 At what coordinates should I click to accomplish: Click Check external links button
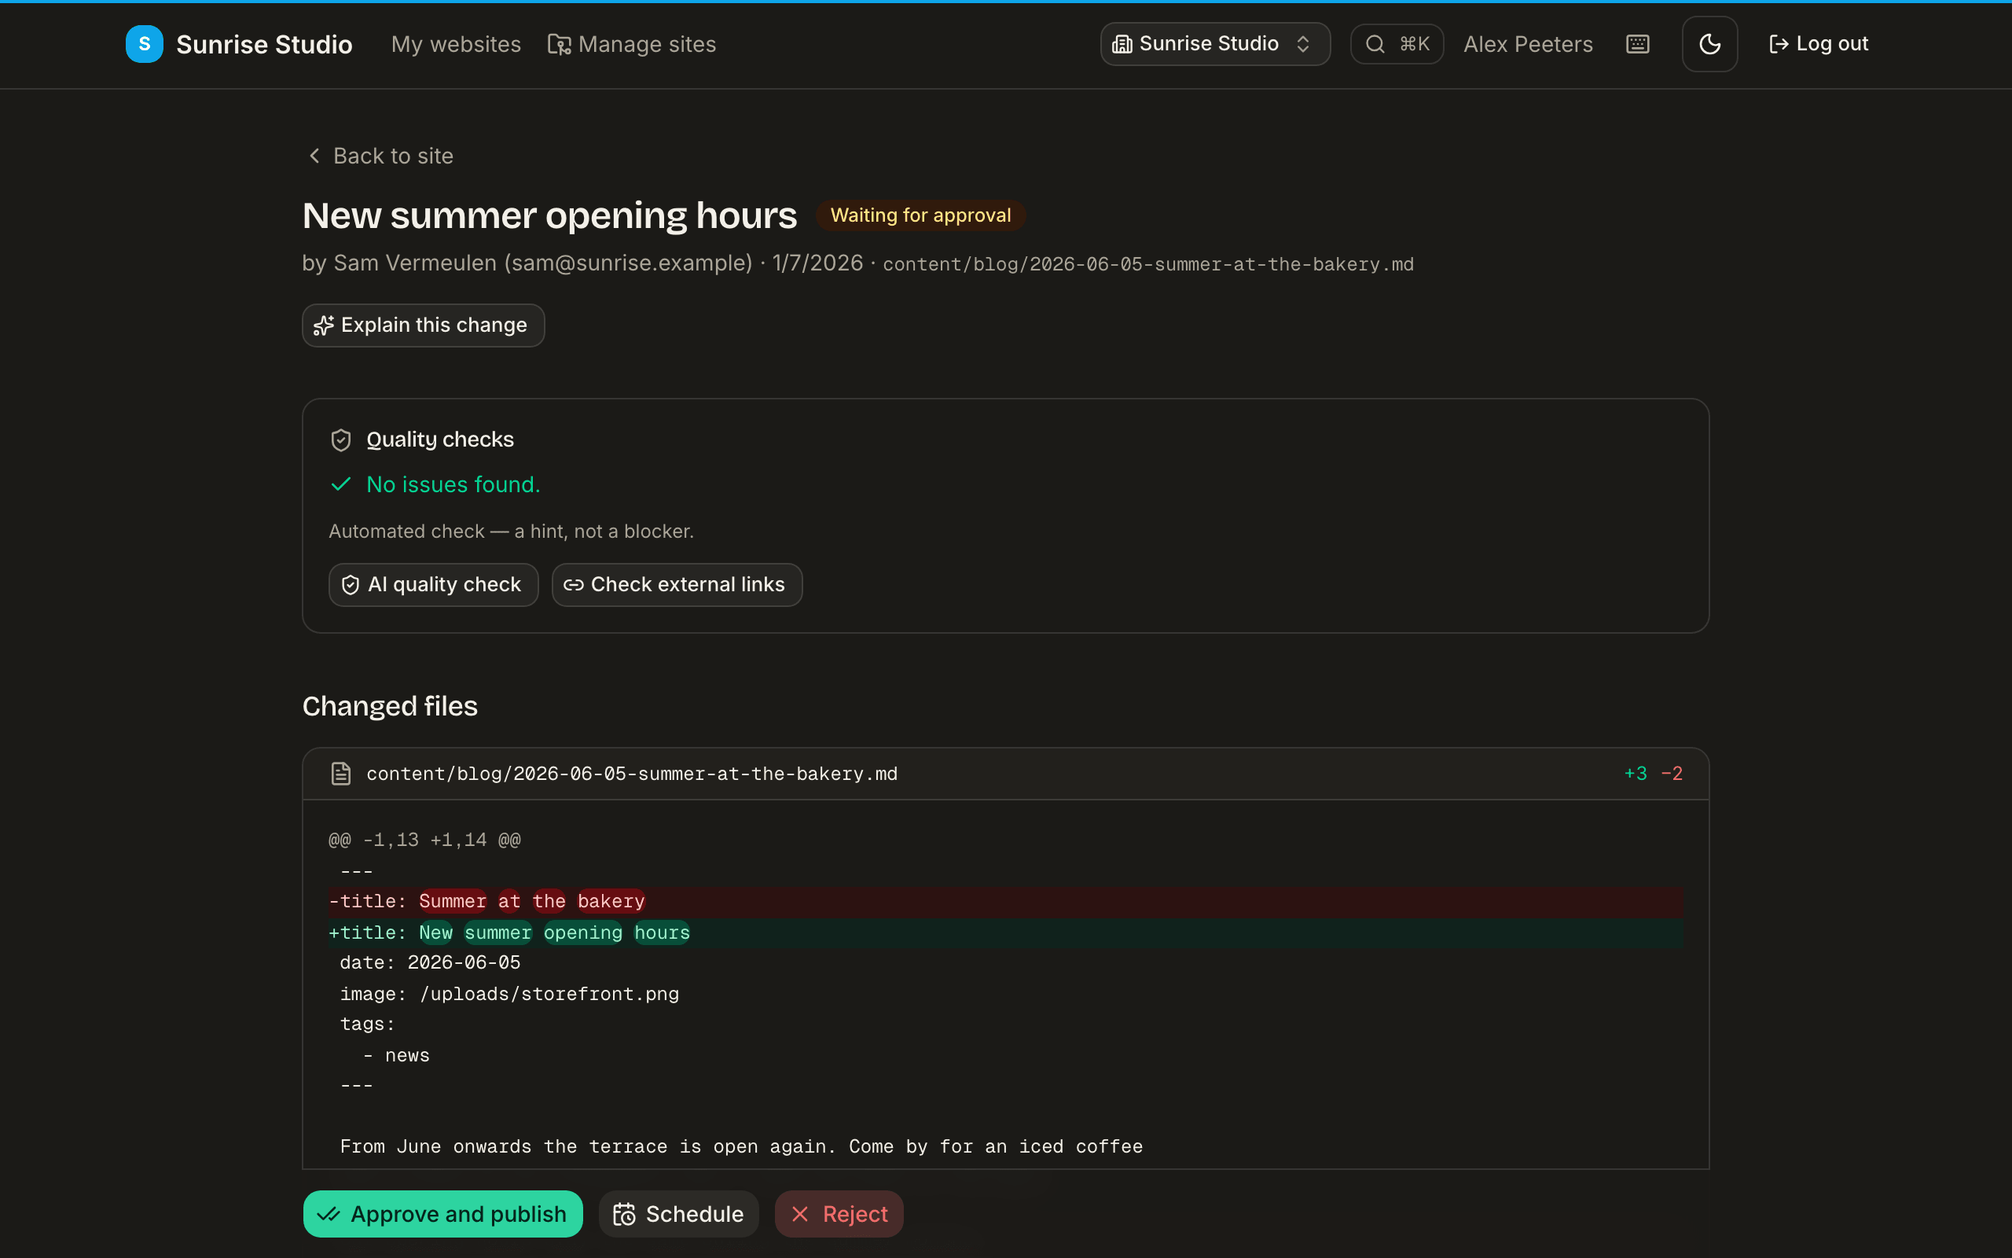677,585
